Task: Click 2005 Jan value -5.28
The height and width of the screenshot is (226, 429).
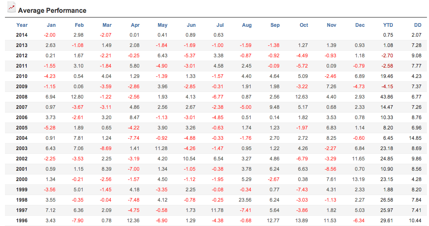Action: [x=49, y=128]
